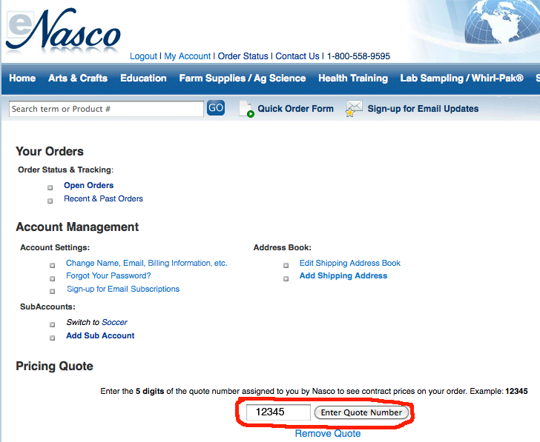Click the plus bullet beside Switch to Soccer
Screen dimensions: 540x442
coord(53,325)
